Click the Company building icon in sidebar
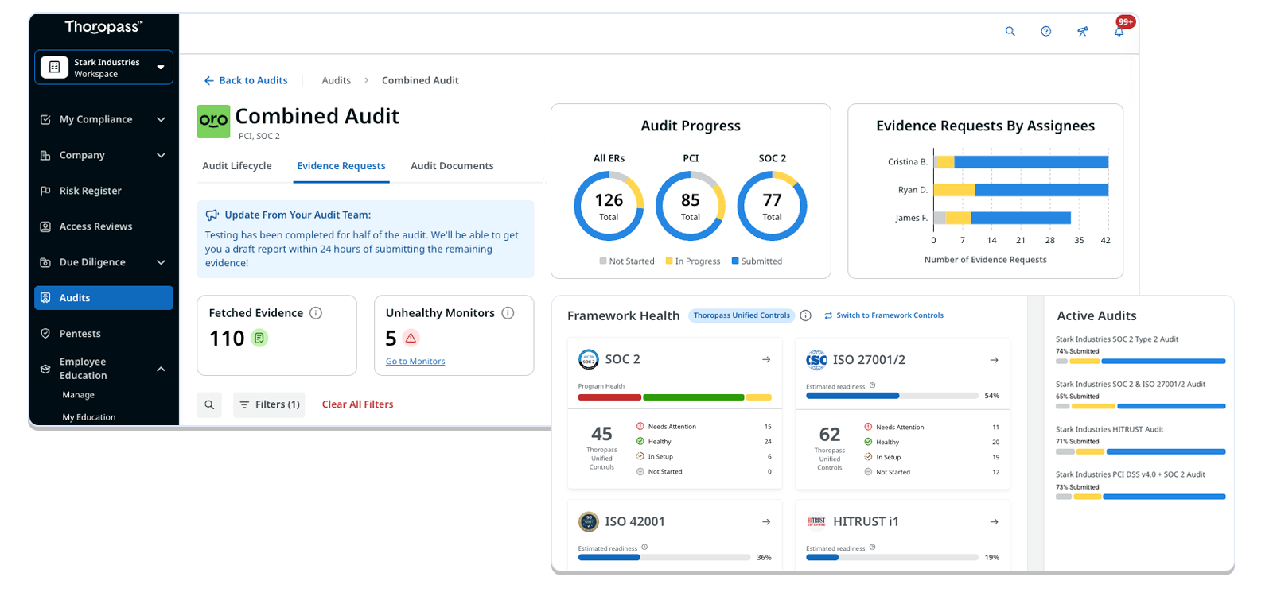Viewport: 1273px width, 596px height. [45, 155]
